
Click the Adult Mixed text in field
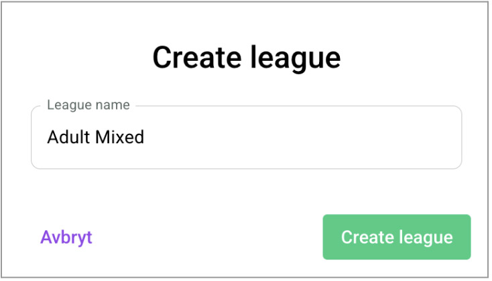95,137
